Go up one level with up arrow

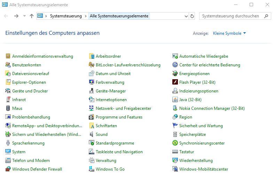click(32, 16)
